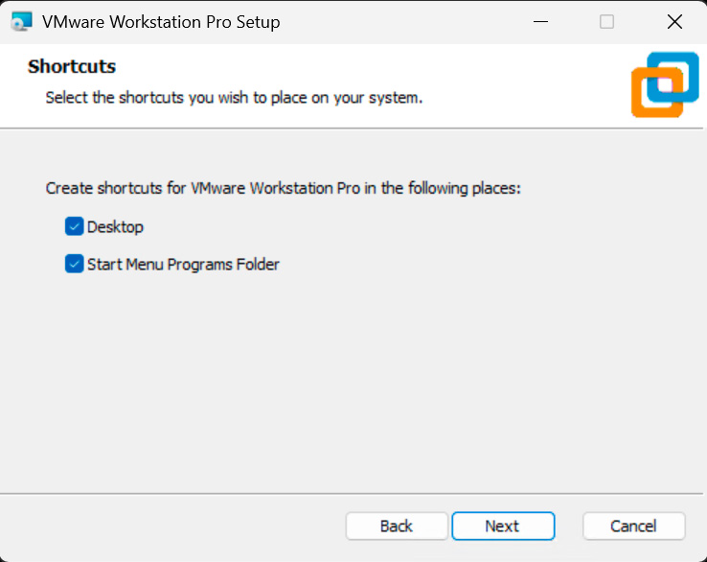Click the word Desktop beside the first checkbox
Image resolution: width=707 pixels, height=562 pixels.
(115, 227)
